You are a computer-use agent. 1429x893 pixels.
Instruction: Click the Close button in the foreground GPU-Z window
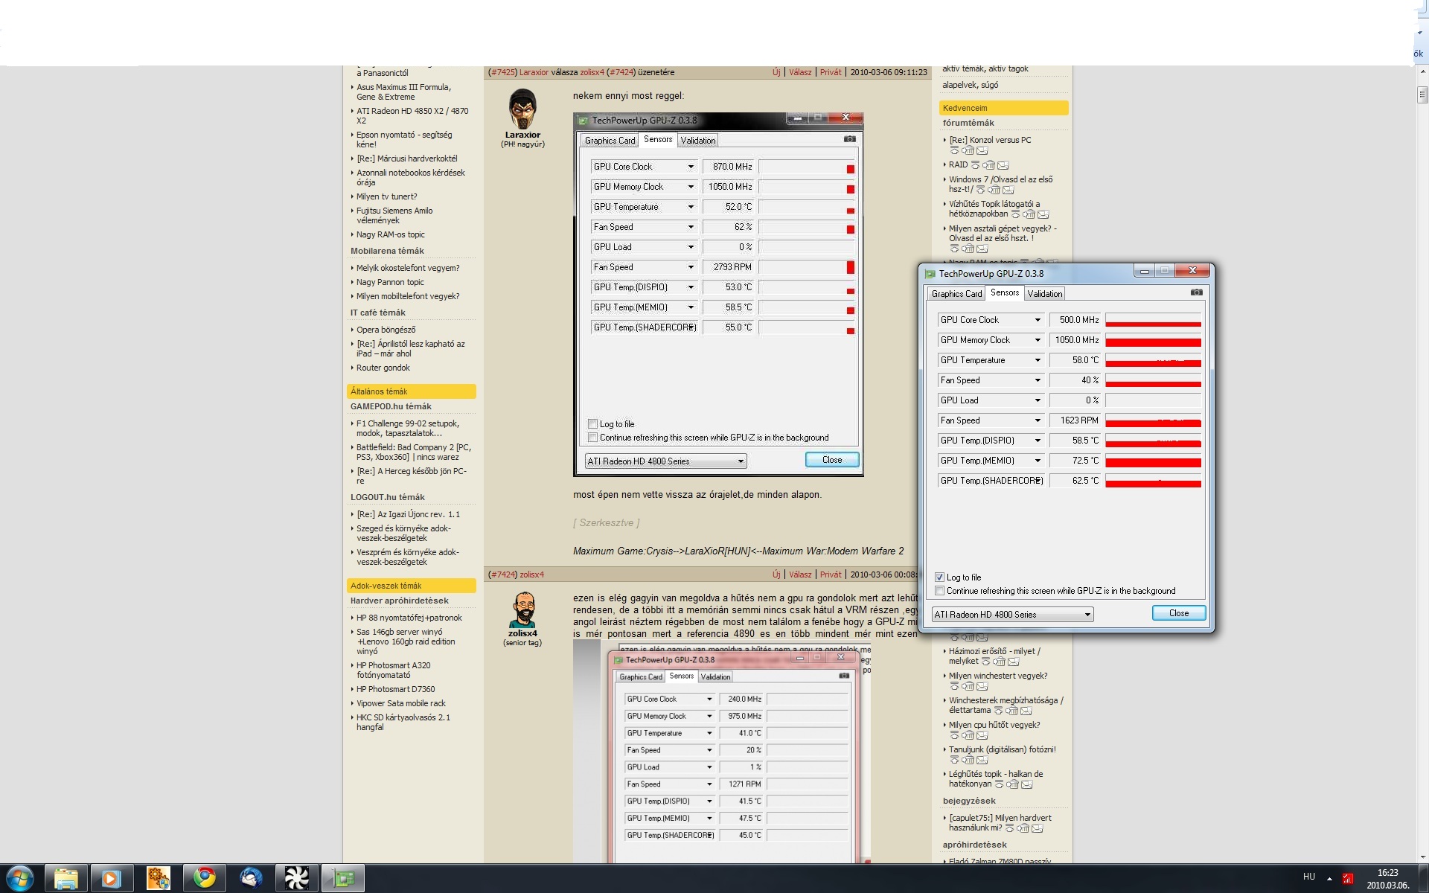1179,613
